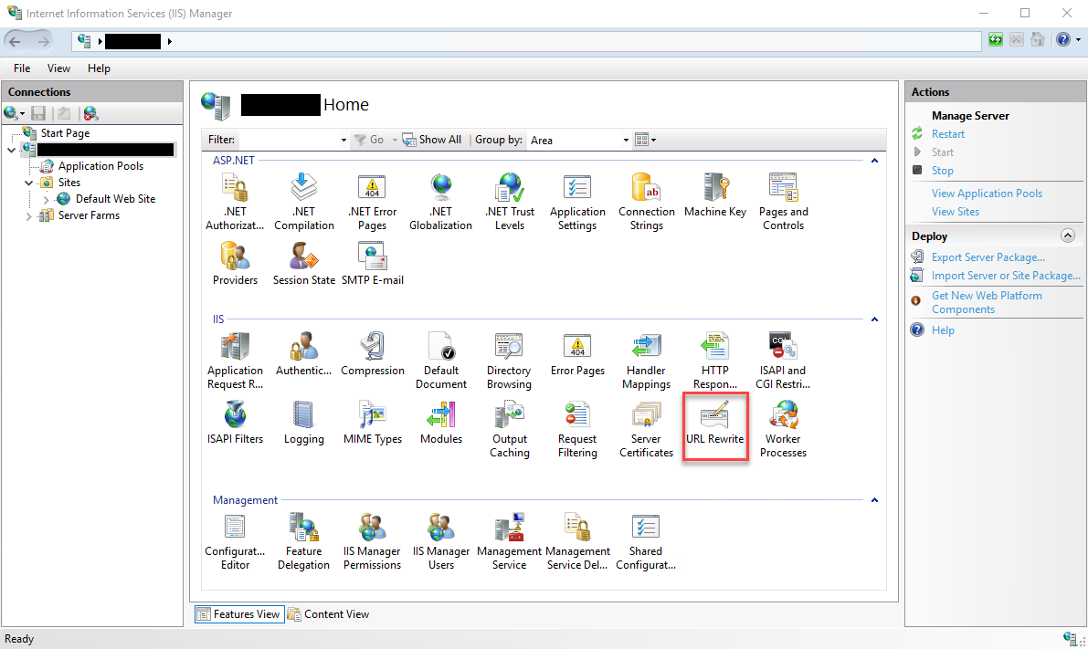Open Authentication feature
This screenshot has height=649, width=1088.
tap(304, 354)
